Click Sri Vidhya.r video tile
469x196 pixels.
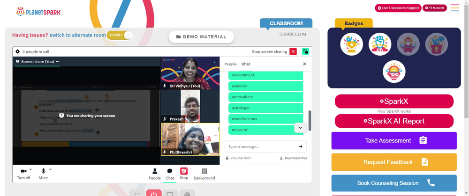pyautogui.click(x=190, y=73)
